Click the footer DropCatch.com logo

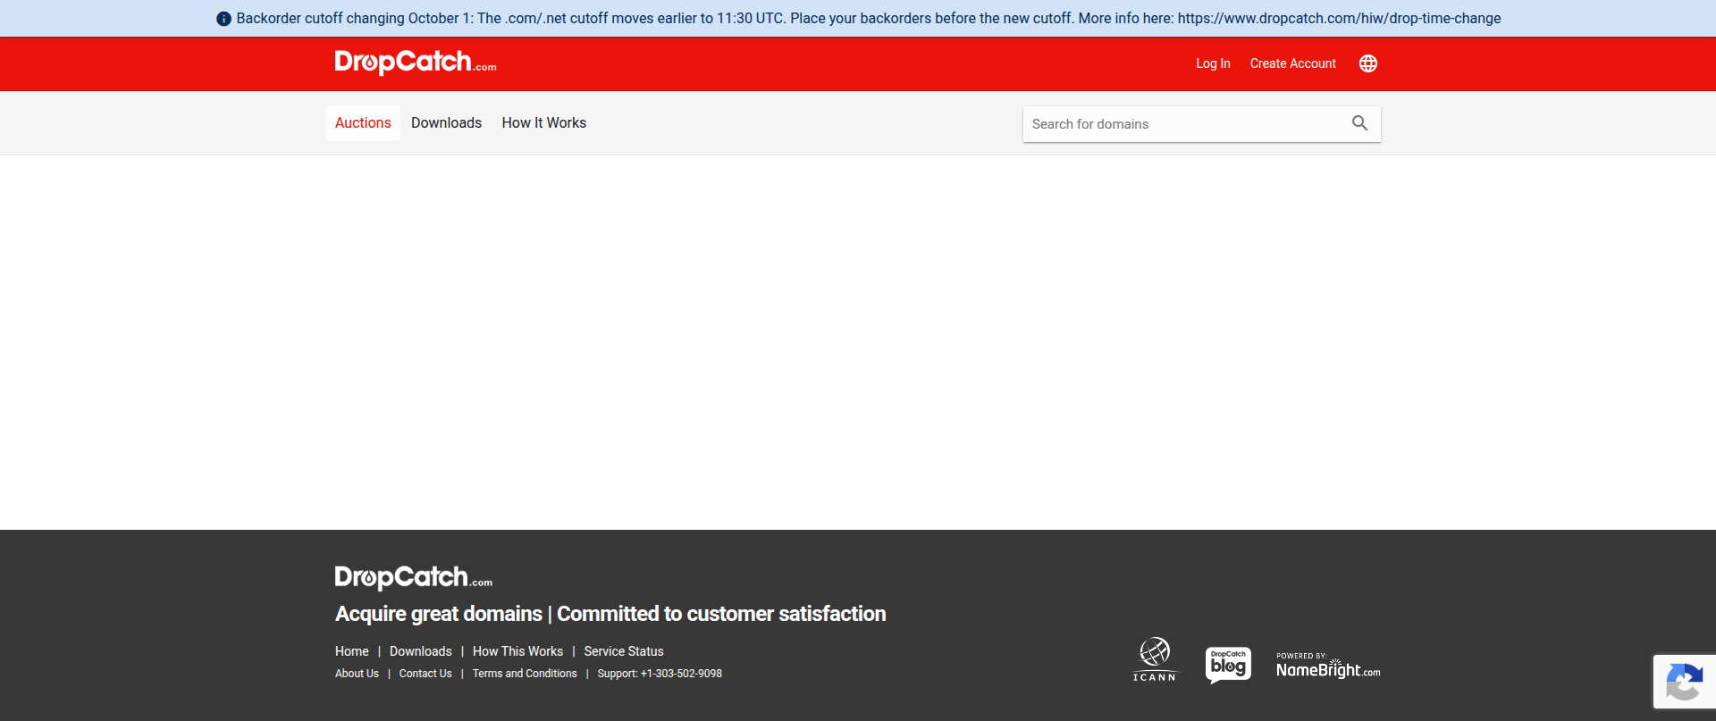point(413,577)
